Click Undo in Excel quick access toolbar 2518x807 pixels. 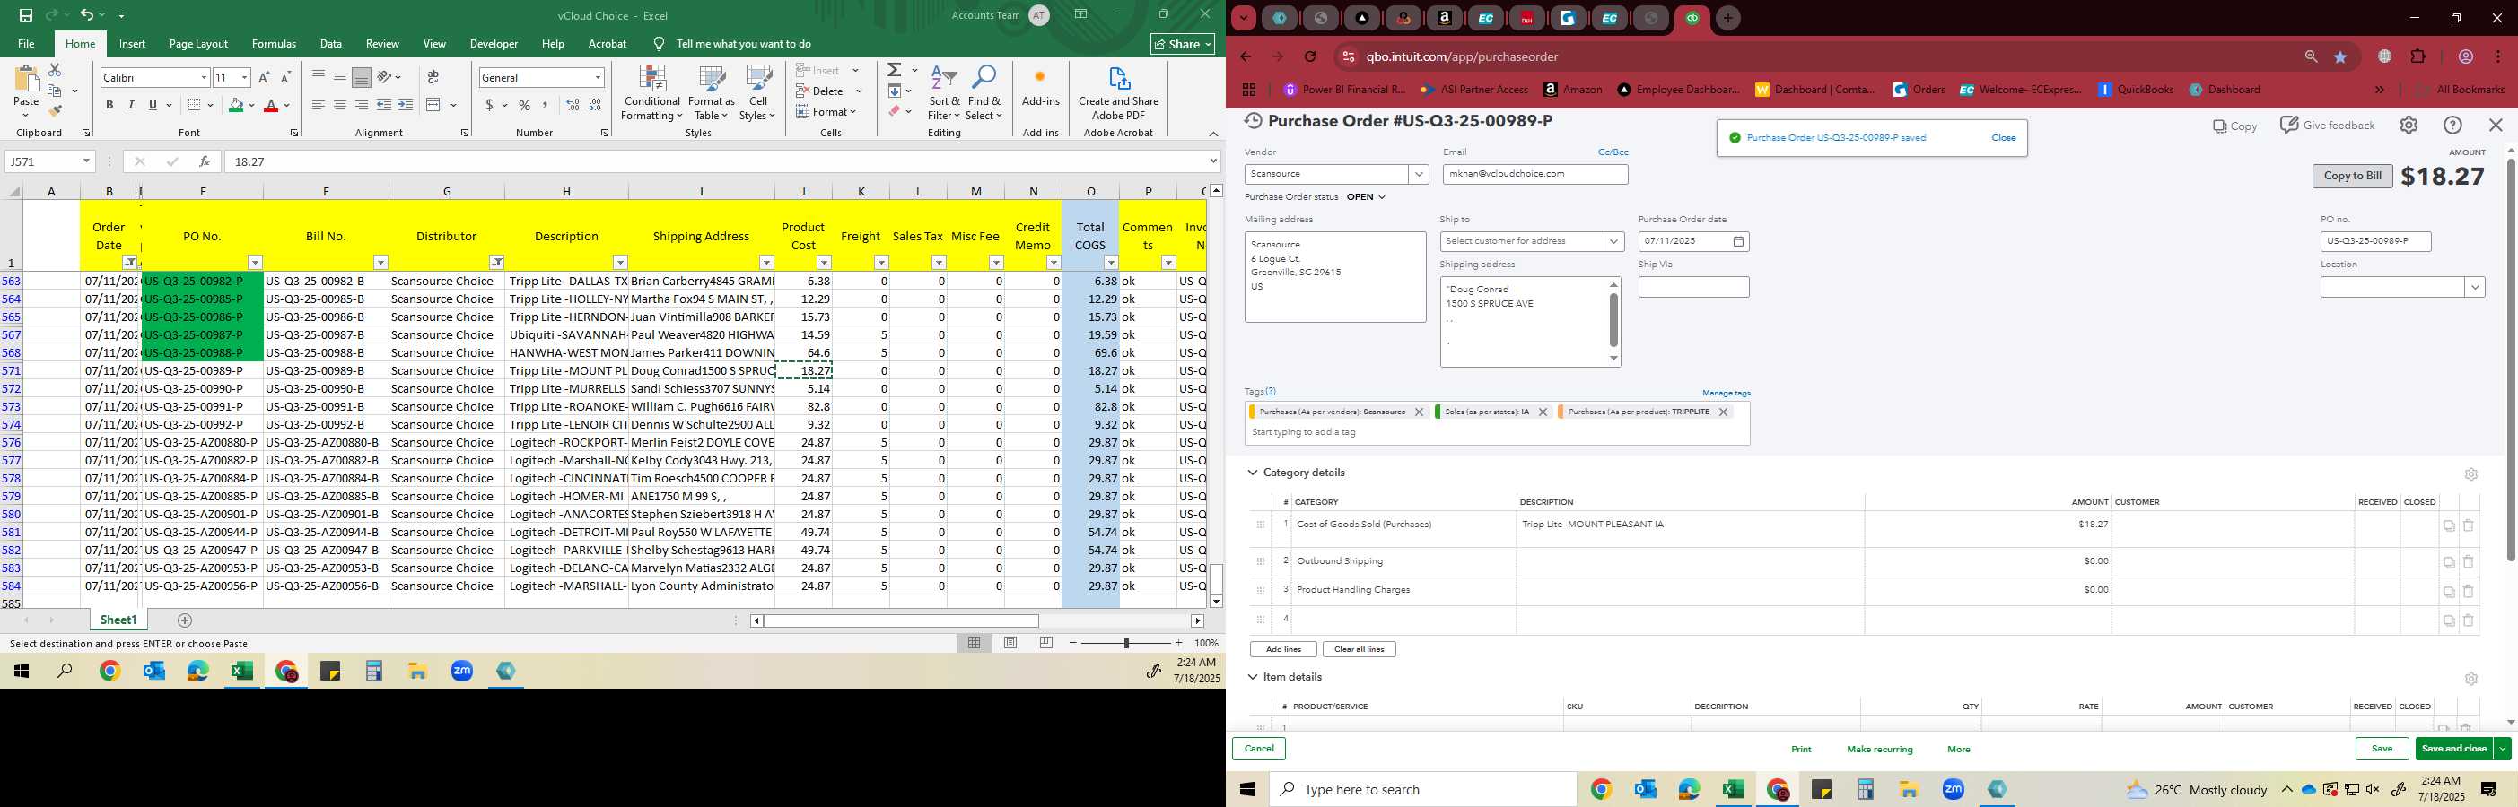[x=86, y=14]
